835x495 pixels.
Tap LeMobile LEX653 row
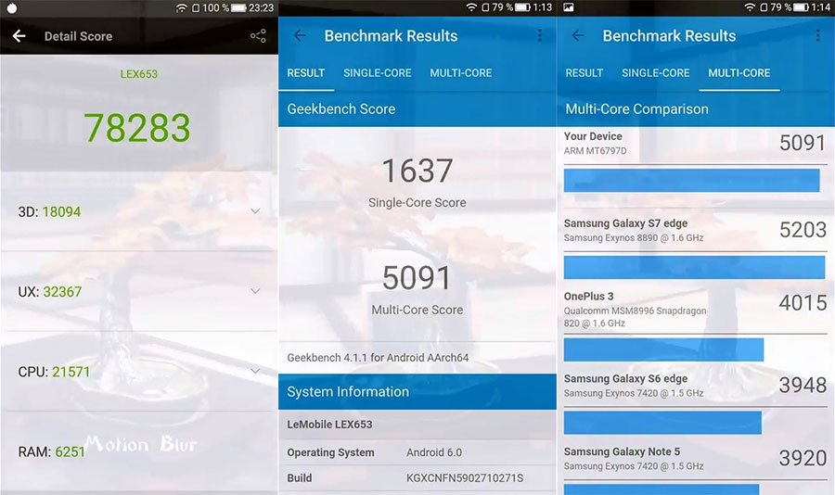coord(417,425)
